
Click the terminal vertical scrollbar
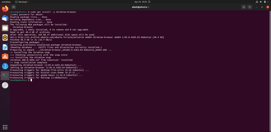[270, 70]
